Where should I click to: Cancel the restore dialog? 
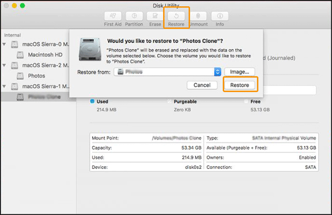tap(202, 85)
